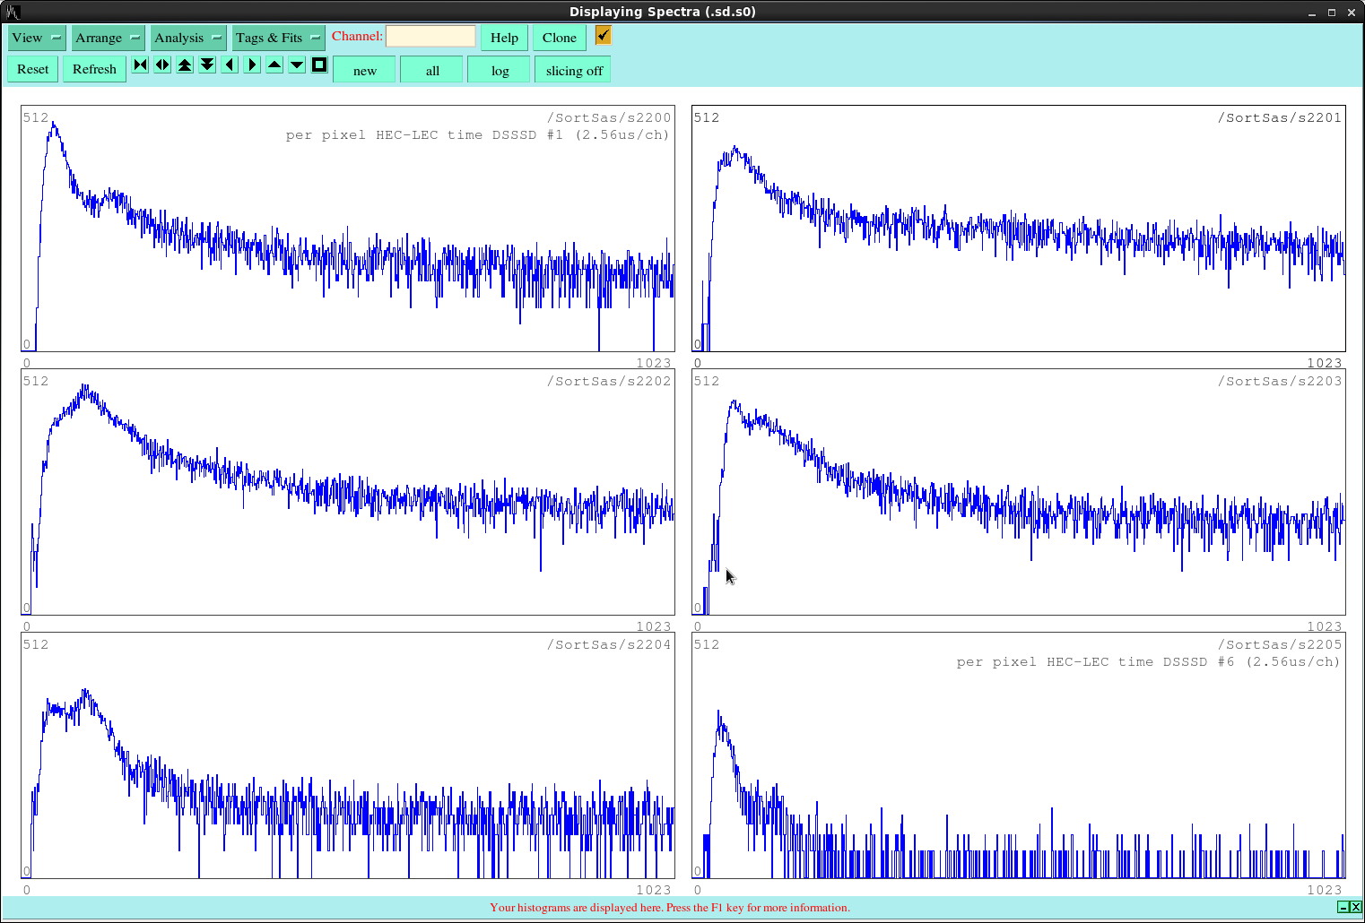This screenshot has width=1365, height=923.
Task: Click the Reset button
Action: click(33, 69)
